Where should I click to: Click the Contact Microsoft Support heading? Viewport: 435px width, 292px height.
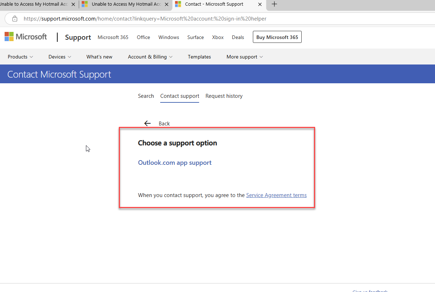[x=59, y=74]
